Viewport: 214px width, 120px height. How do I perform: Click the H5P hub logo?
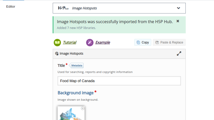click(x=63, y=8)
